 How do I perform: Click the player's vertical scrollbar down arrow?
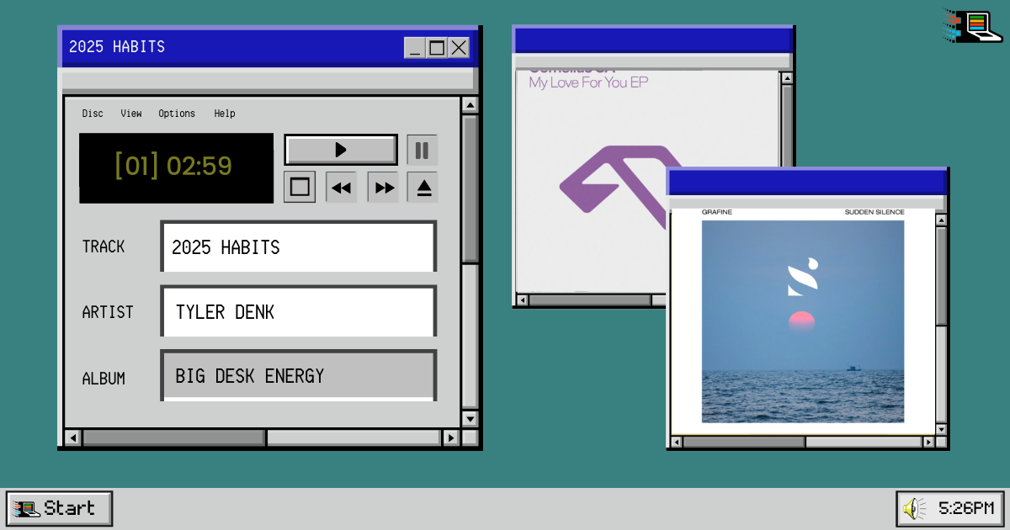tap(470, 418)
